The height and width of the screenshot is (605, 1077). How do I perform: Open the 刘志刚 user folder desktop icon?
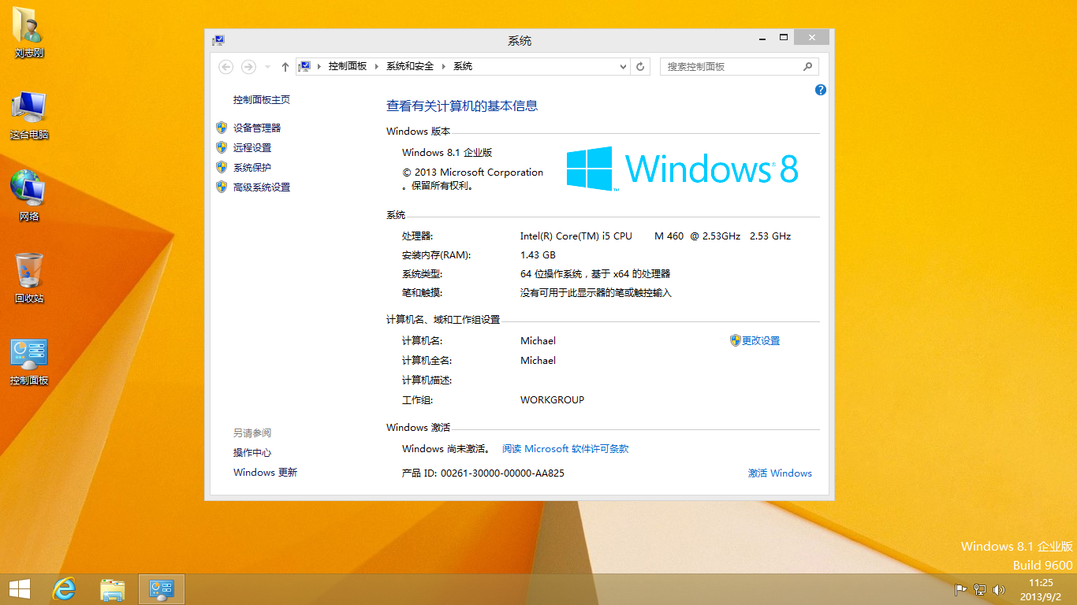coord(29,33)
